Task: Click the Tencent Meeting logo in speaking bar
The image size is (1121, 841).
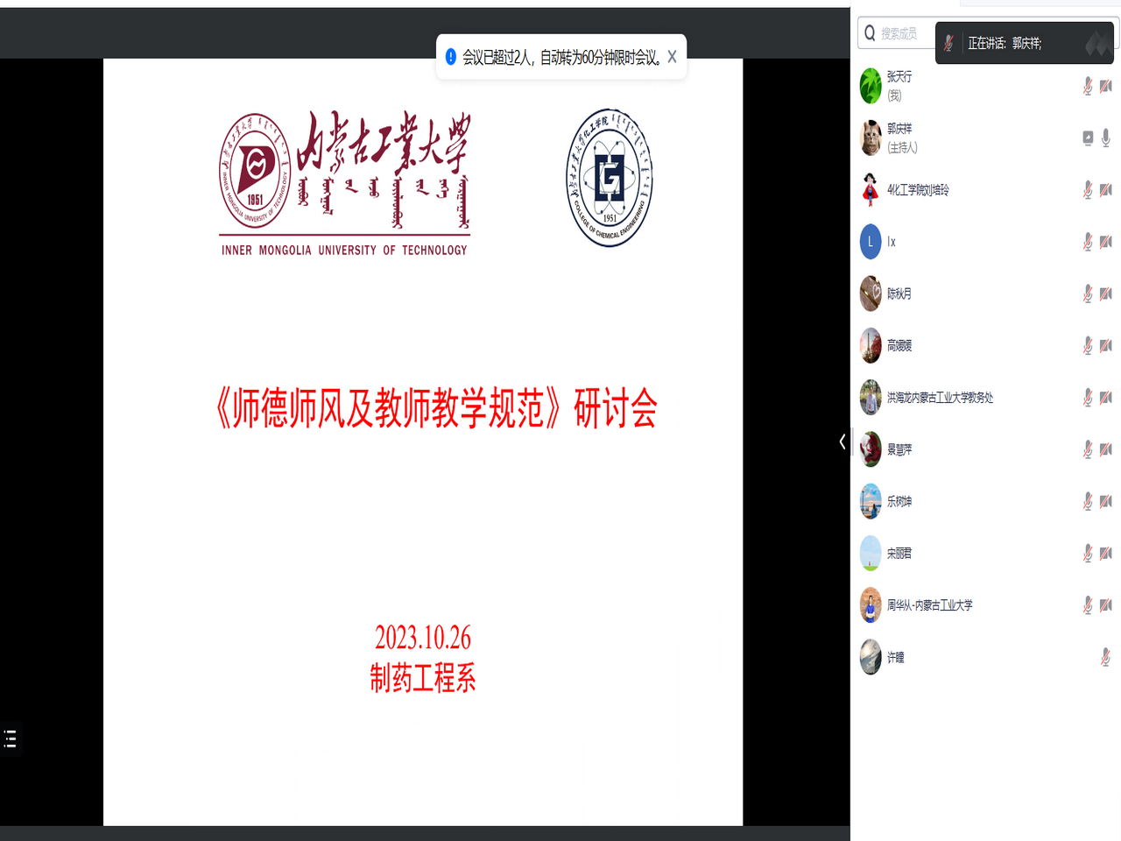Action: pos(1096,43)
